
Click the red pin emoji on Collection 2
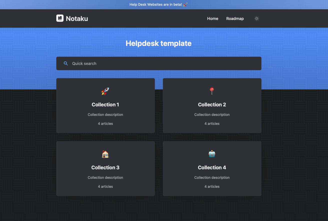[212, 91]
